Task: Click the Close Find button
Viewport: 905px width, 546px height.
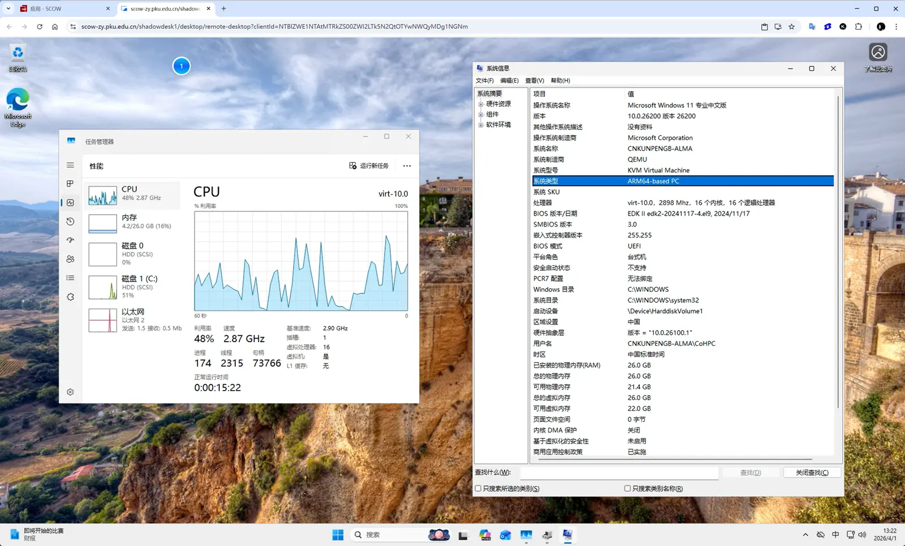Action: [x=812, y=473]
